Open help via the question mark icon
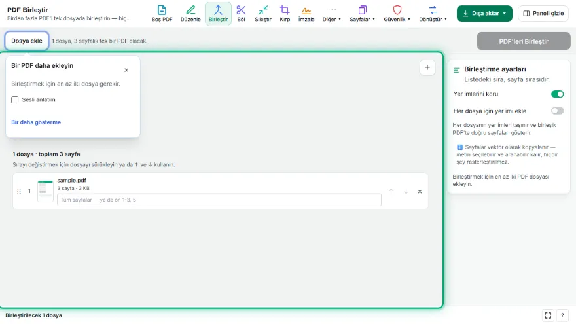The height and width of the screenshot is (324, 576). point(562,315)
